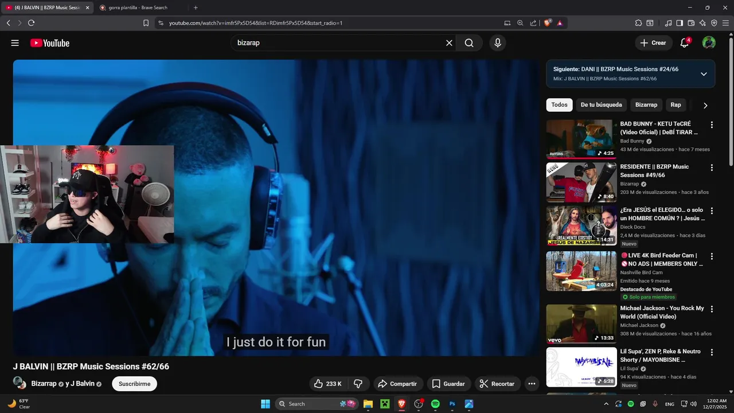Click the video player frame
Viewport: 734px width, 413px height.
(276, 208)
